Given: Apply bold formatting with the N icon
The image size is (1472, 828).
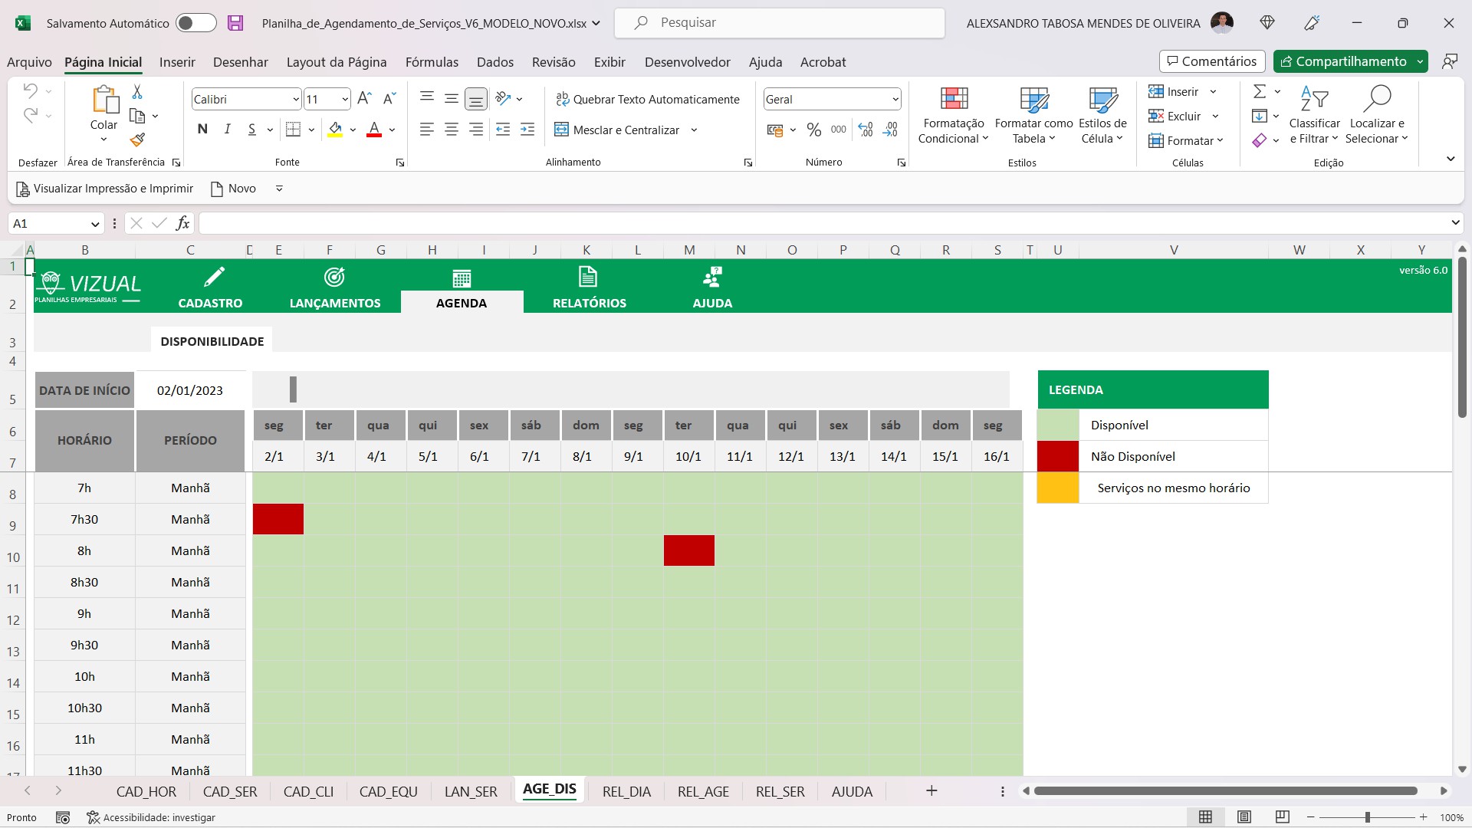Looking at the screenshot, I should click(202, 129).
